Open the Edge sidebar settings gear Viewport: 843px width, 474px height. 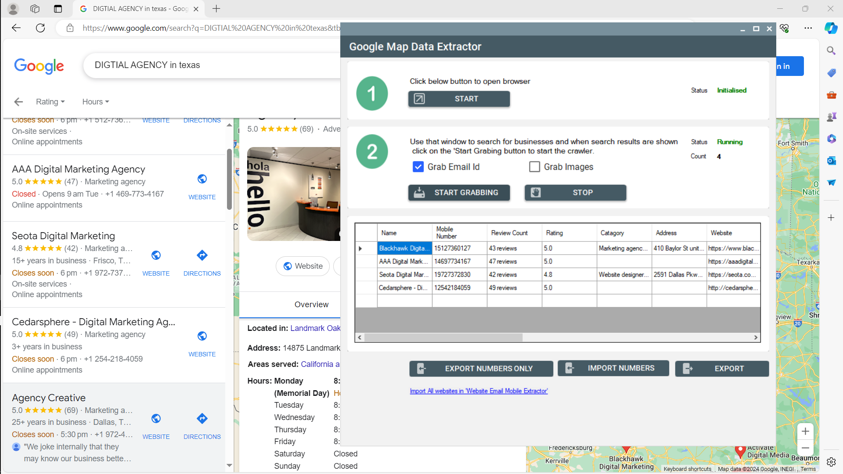point(831,462)
